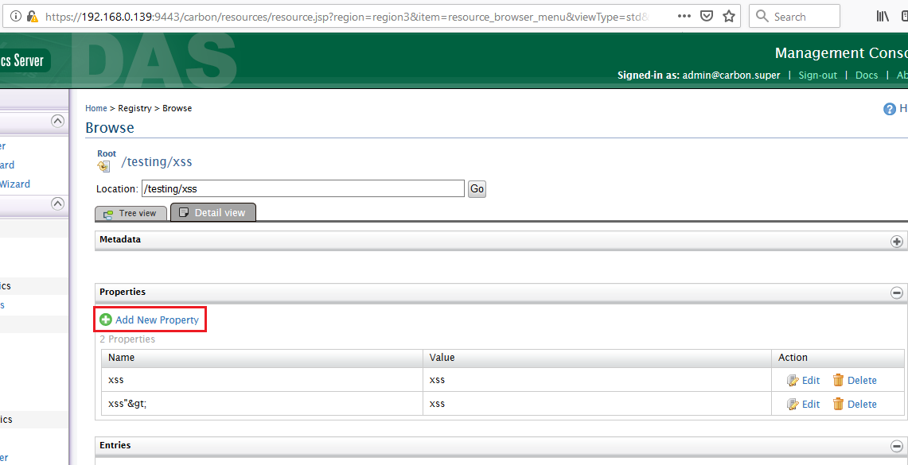Open the Firefox library icon
Viewport: 908px width, 465px height.
(x=883, y=16)
